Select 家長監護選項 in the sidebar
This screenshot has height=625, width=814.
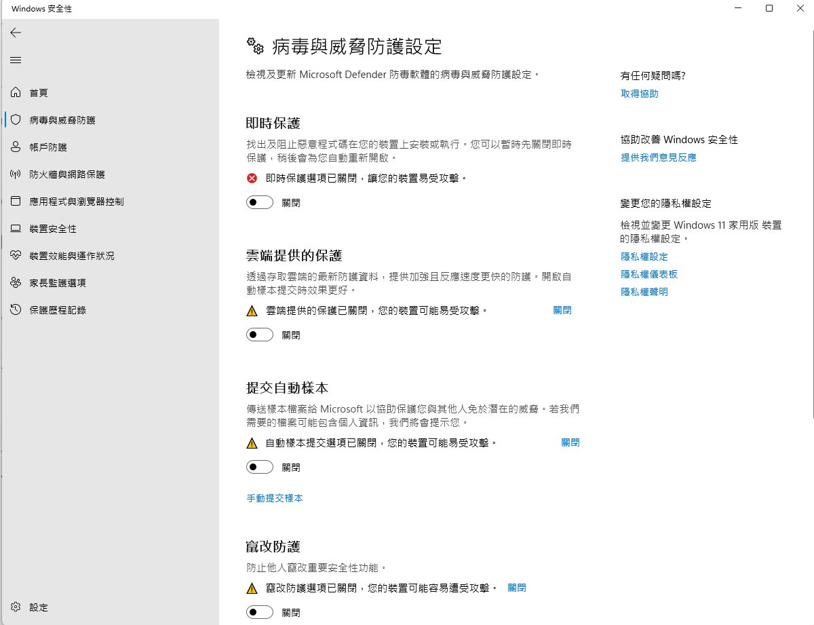pyautogui.click(x=109, y=283)
